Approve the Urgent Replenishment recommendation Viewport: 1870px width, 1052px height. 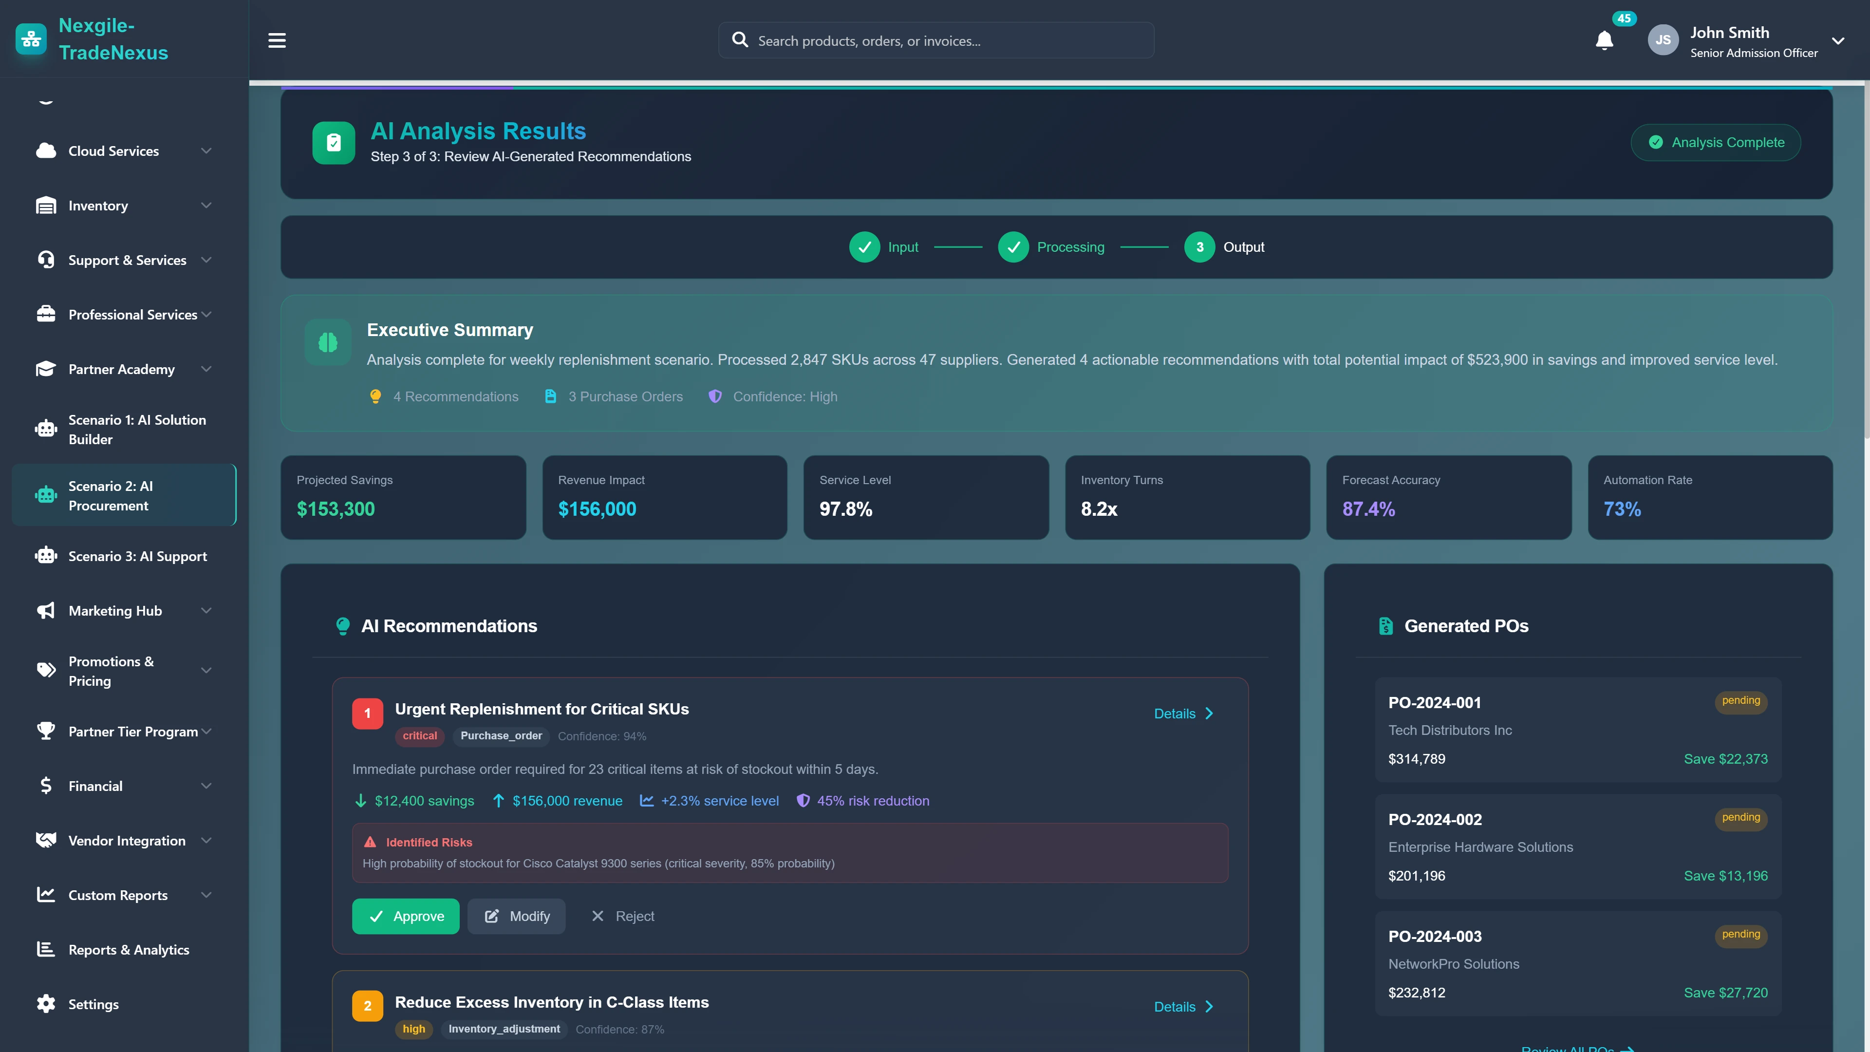(x=405, y=916)
